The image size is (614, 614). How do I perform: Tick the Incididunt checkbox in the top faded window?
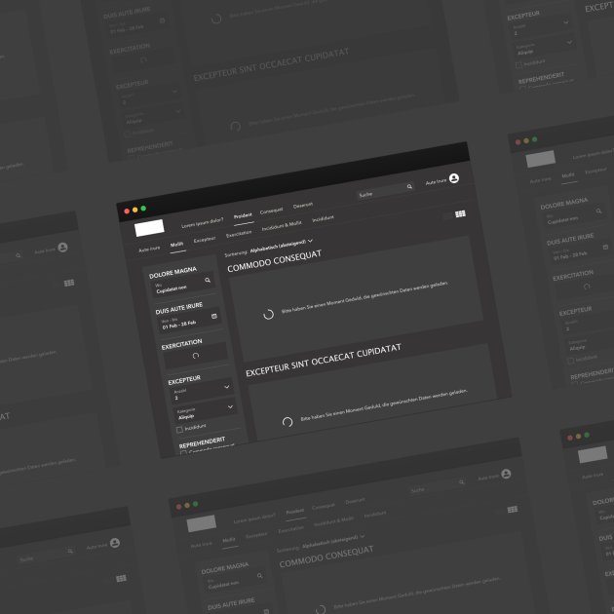(x=128, y=134)
